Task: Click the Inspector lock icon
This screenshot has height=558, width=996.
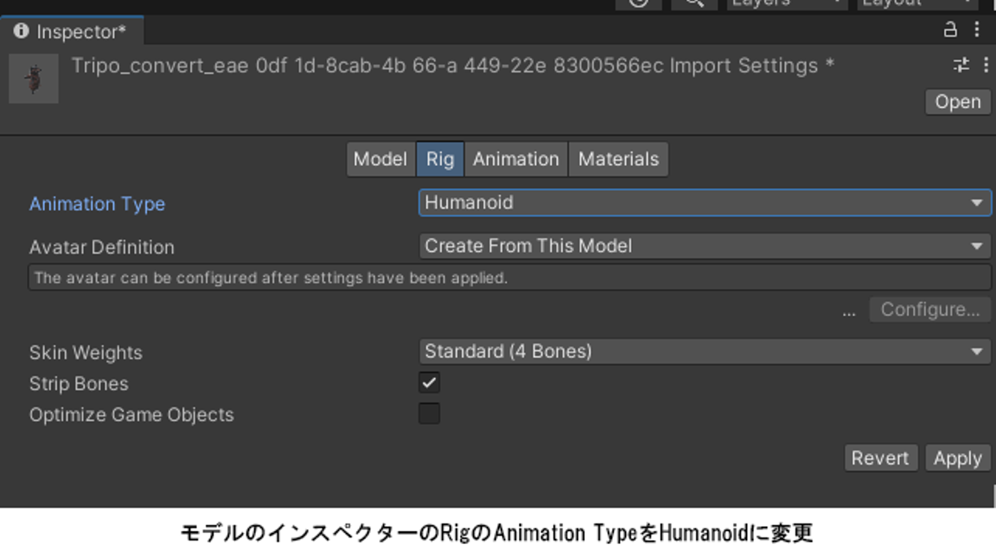Action: (950, 29)
